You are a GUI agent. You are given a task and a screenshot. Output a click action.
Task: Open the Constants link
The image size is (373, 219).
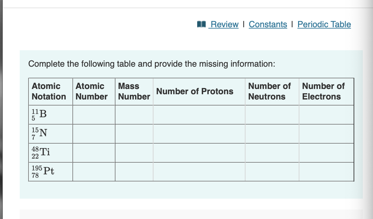[x=268, y=24]
